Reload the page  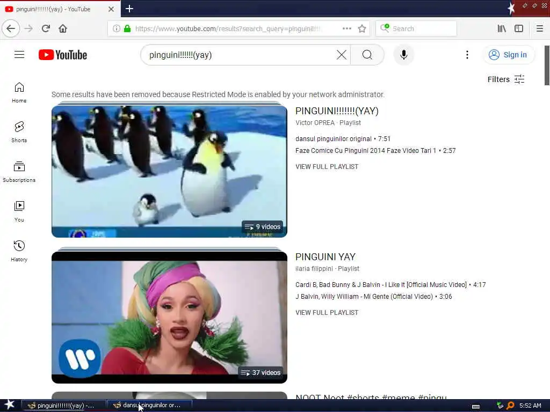point(46,28)
